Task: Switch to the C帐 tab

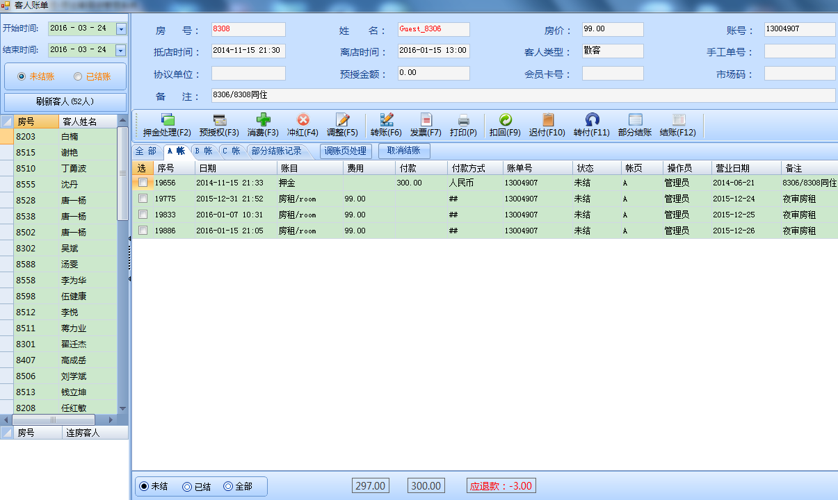Action: pos(232,151)
